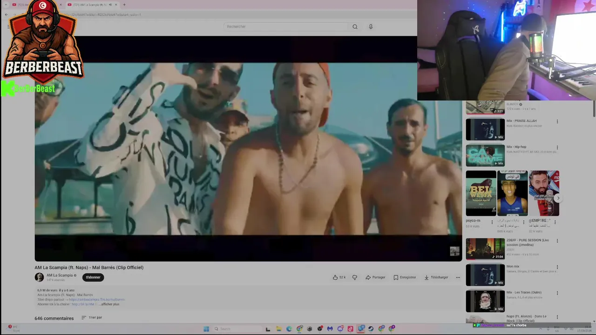Open the bit.ly channel link in description
Image resolution: width=596 pixels, height=335 pixels.
coord(83,304)
